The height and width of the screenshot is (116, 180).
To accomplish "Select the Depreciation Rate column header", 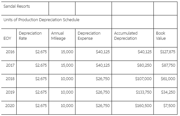I will point(33,38).
